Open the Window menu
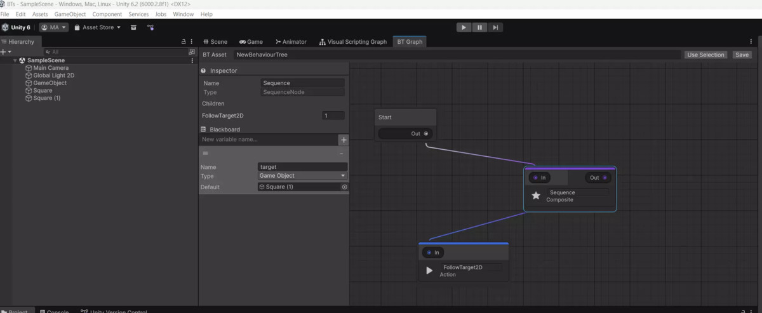762x313 pixels. (184, 14)
